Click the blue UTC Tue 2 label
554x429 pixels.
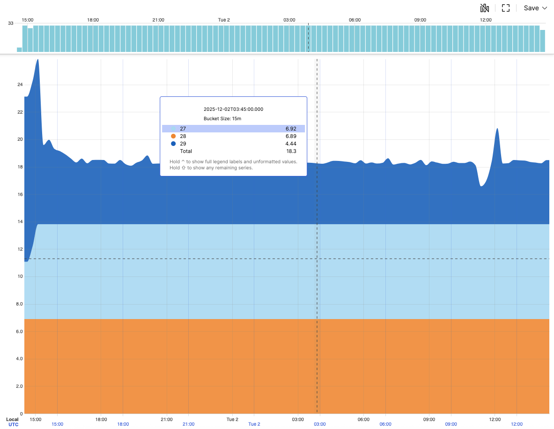254,424
